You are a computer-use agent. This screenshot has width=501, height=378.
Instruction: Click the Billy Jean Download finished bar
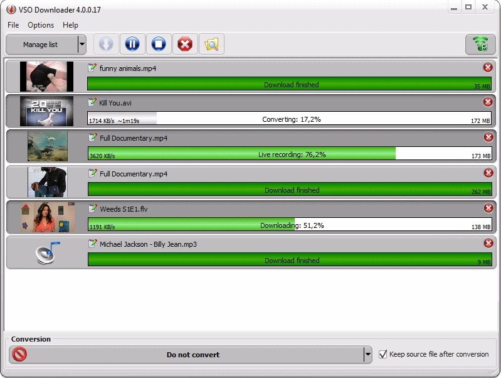(x=290, y=259)
